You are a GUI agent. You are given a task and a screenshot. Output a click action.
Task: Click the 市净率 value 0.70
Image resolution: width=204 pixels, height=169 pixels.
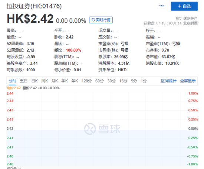click(x=165, y=50)
